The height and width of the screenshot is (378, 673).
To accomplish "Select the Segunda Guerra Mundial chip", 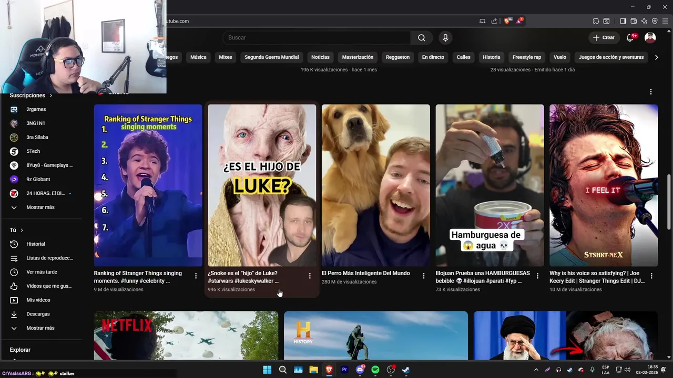I will (272, 57).
